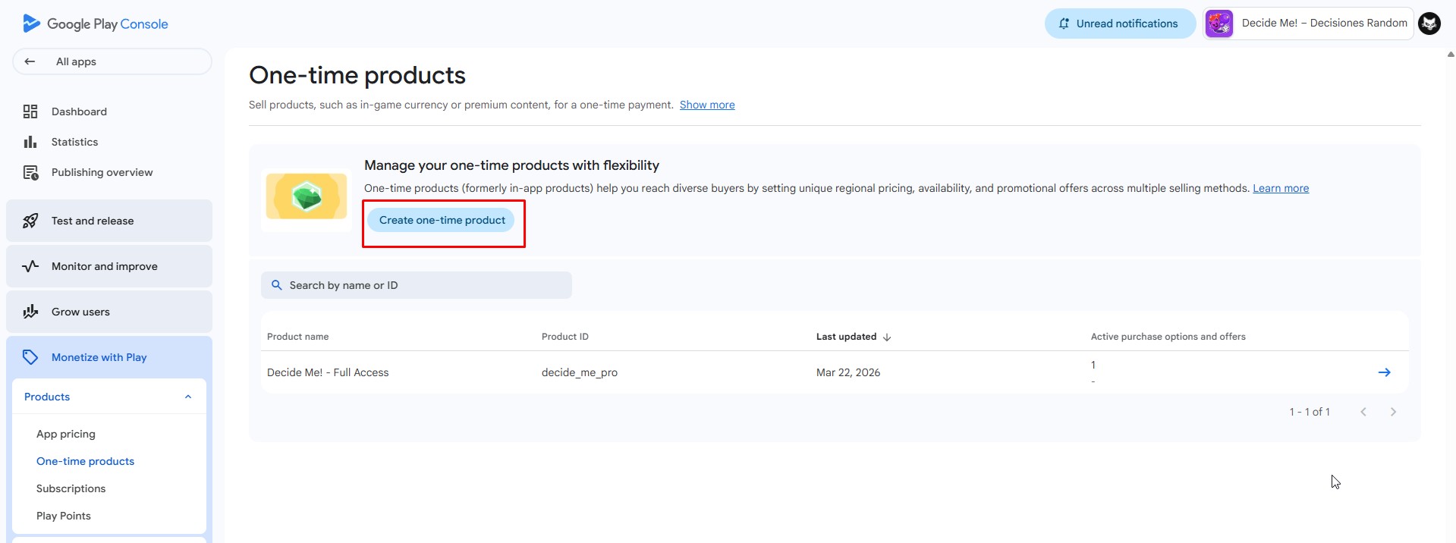Click the Publishing overview icon

pos(30,172)
